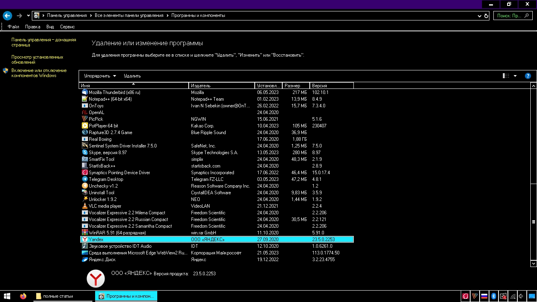This screenshot has width=537, height=302.
Task: Select the Notepad++ program icon
Action: [85, 99]
